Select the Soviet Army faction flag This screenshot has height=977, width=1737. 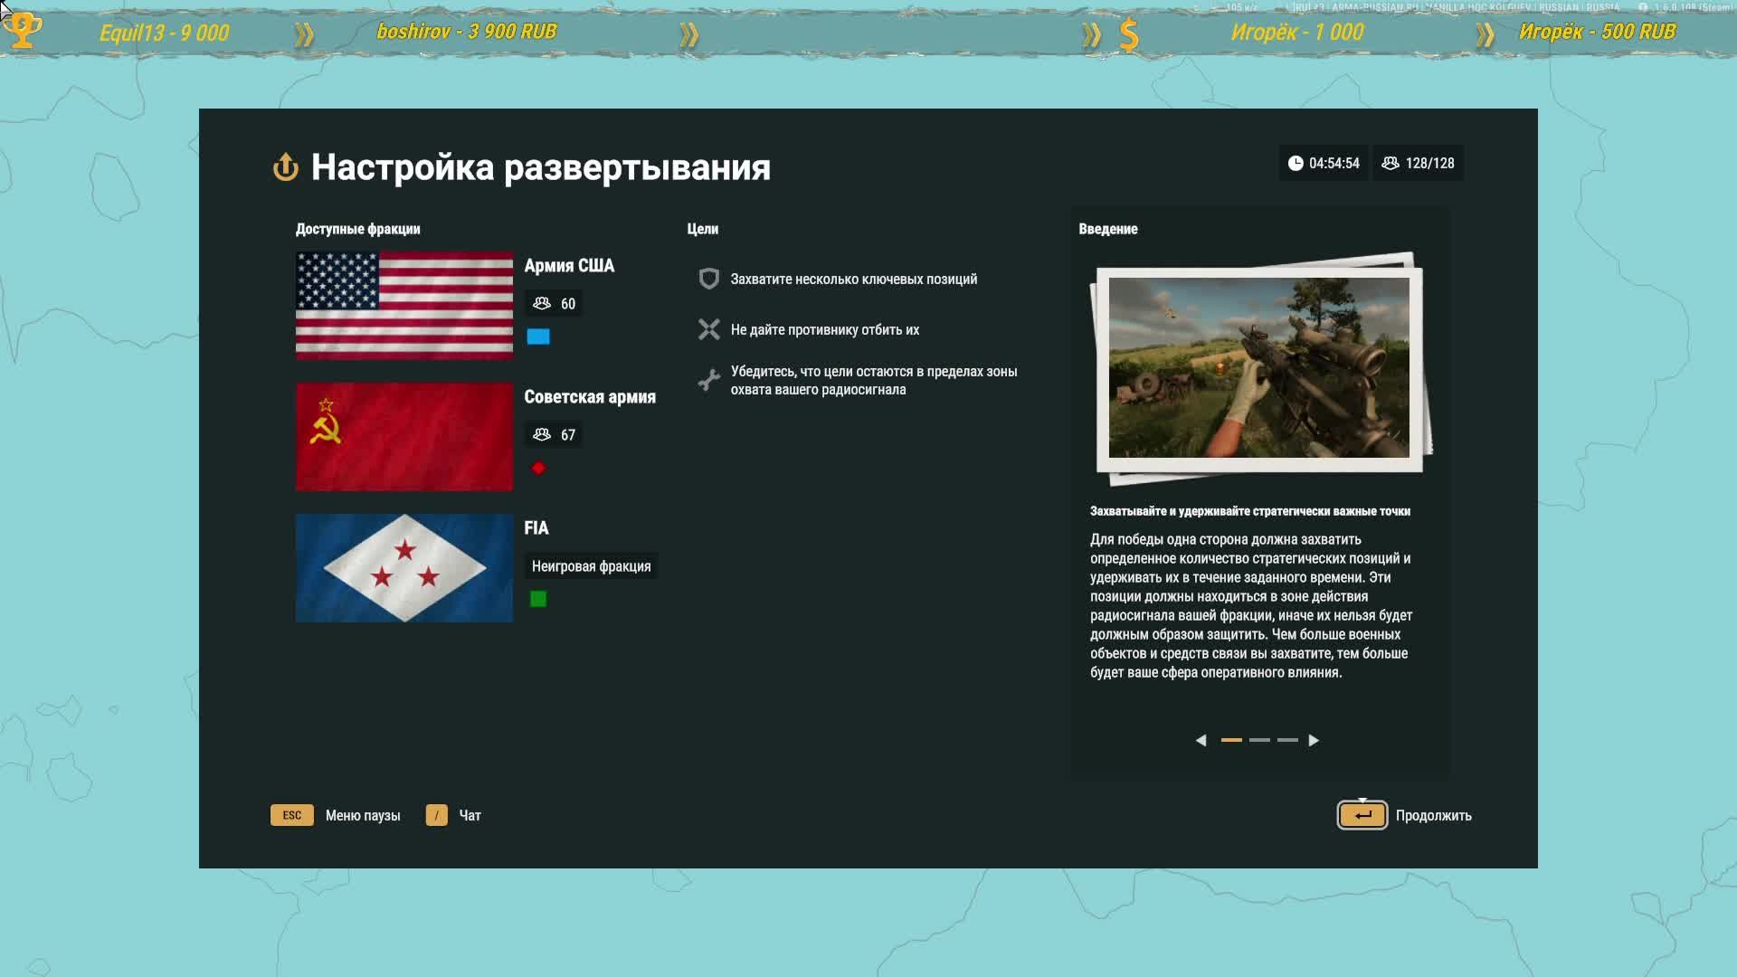(x=403, y=437)
